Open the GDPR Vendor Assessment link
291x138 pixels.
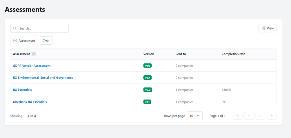[x=32, y=66]
